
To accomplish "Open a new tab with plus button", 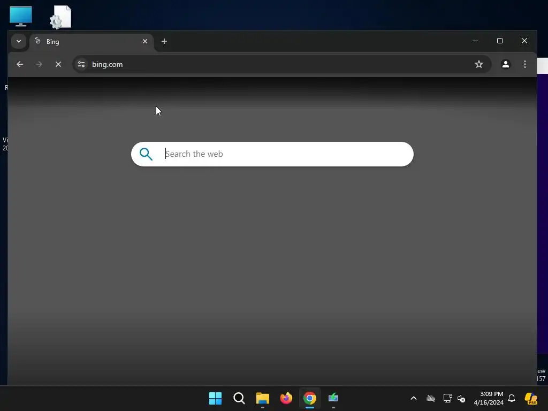I will click(164, 41).
